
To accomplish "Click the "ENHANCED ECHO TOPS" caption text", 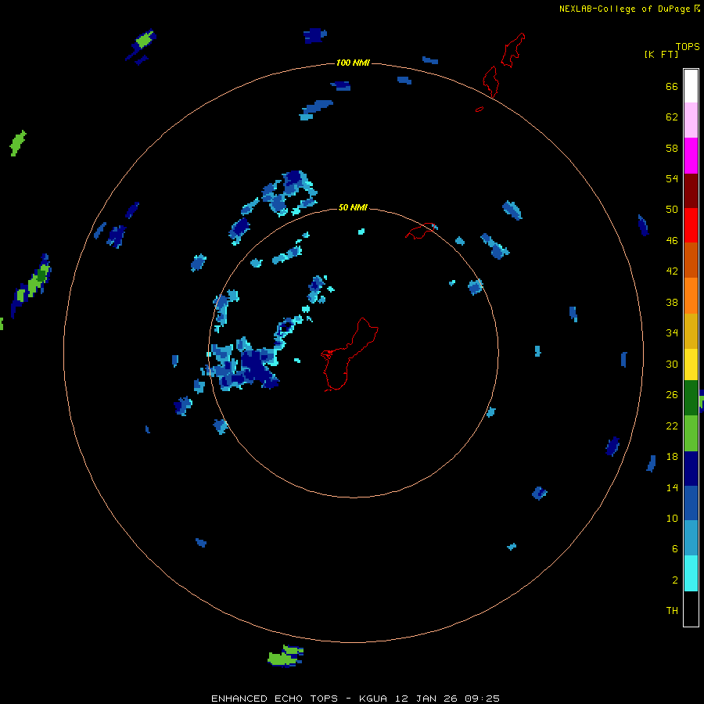I will (275, 699).
